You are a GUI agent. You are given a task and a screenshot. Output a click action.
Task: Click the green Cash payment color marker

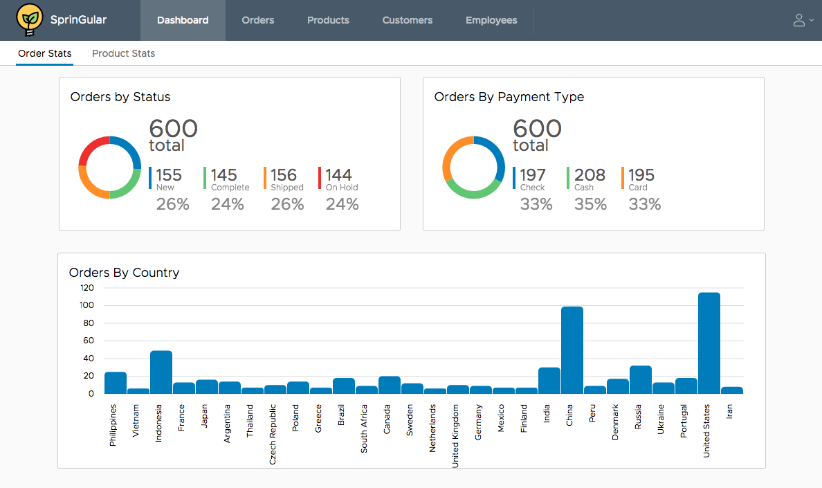coord(568,178)
